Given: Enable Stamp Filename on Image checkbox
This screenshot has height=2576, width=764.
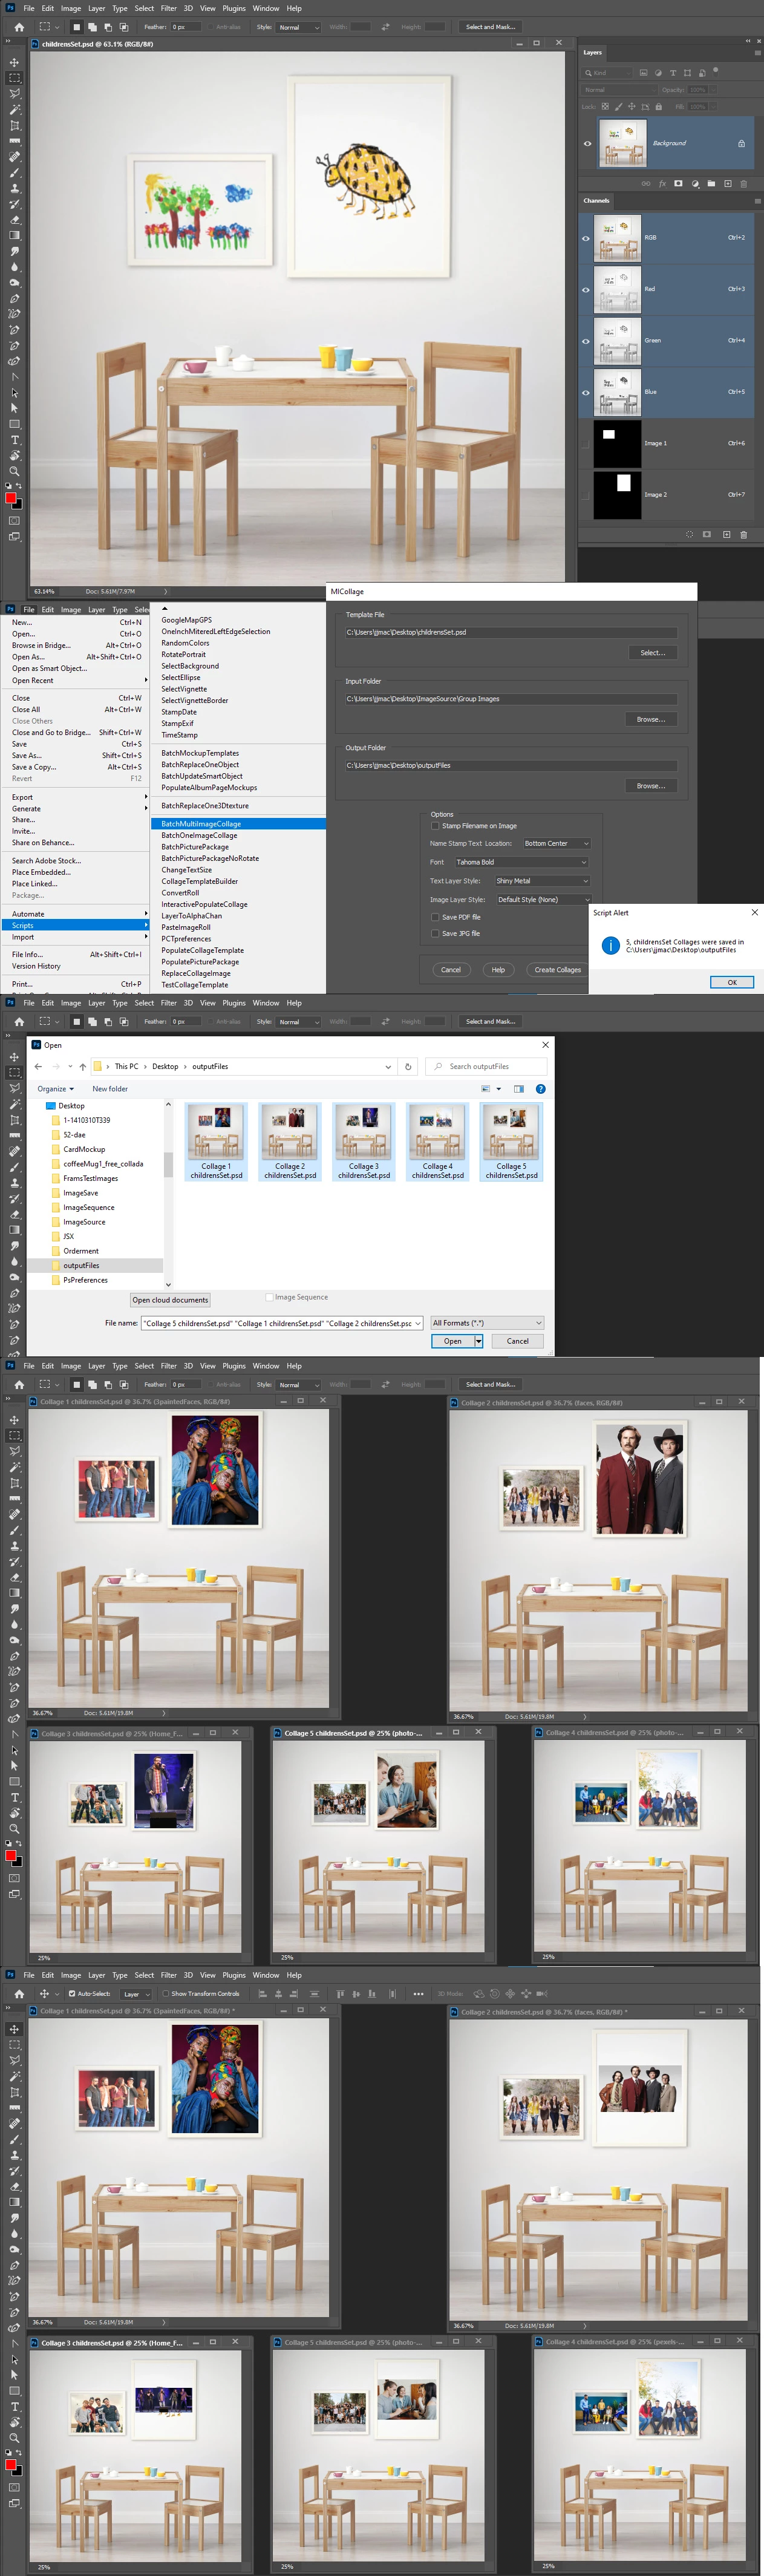Looking at the screenshot, I should [435, 826].
